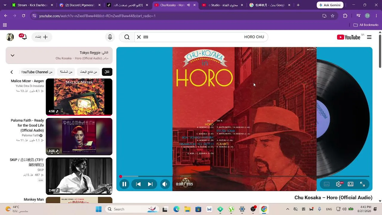Image resolution: width=382 pixels, height=215 pixels.
Task: Click the YouTube URL in the address bar
Action: click(97, 16)
